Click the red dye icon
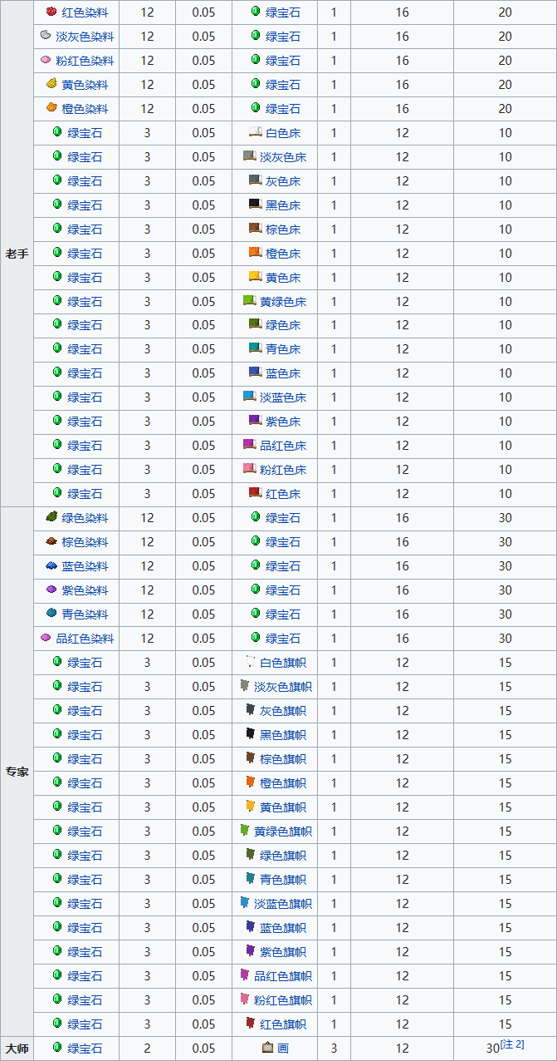Image resolution: width=557 pixels, height=1061 pixels. (x=51, y=12)
